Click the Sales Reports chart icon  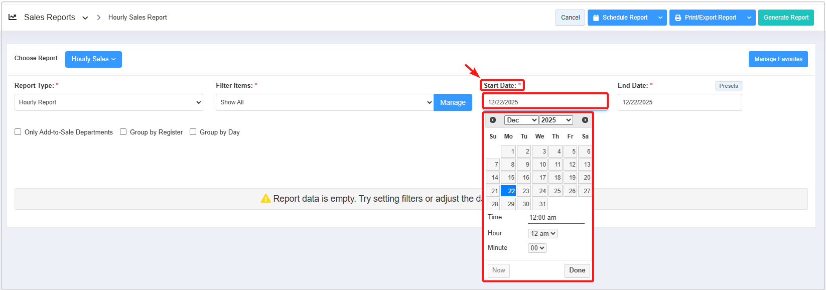pos(13,17)
